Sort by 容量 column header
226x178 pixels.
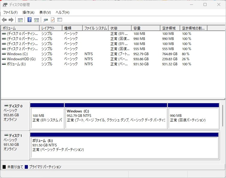(x=146, y=28)
